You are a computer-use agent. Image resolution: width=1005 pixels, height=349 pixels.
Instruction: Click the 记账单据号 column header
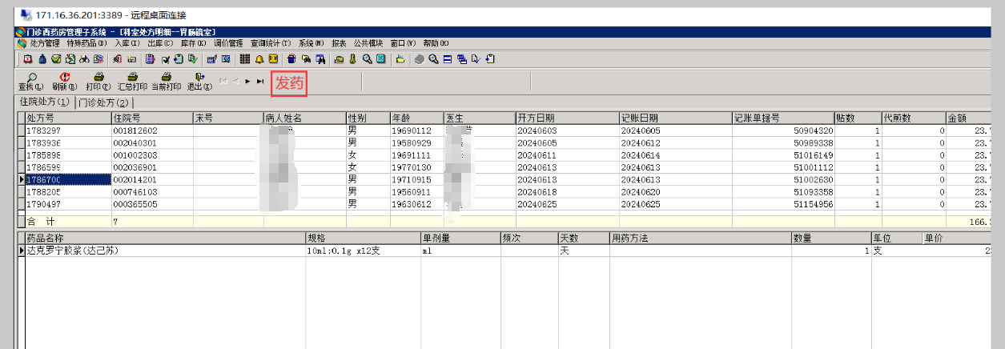[x=782, y=118]
